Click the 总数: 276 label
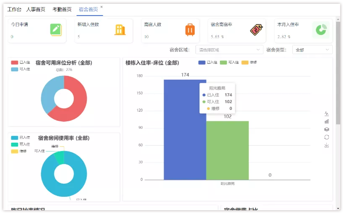 [x=64, y=70]
